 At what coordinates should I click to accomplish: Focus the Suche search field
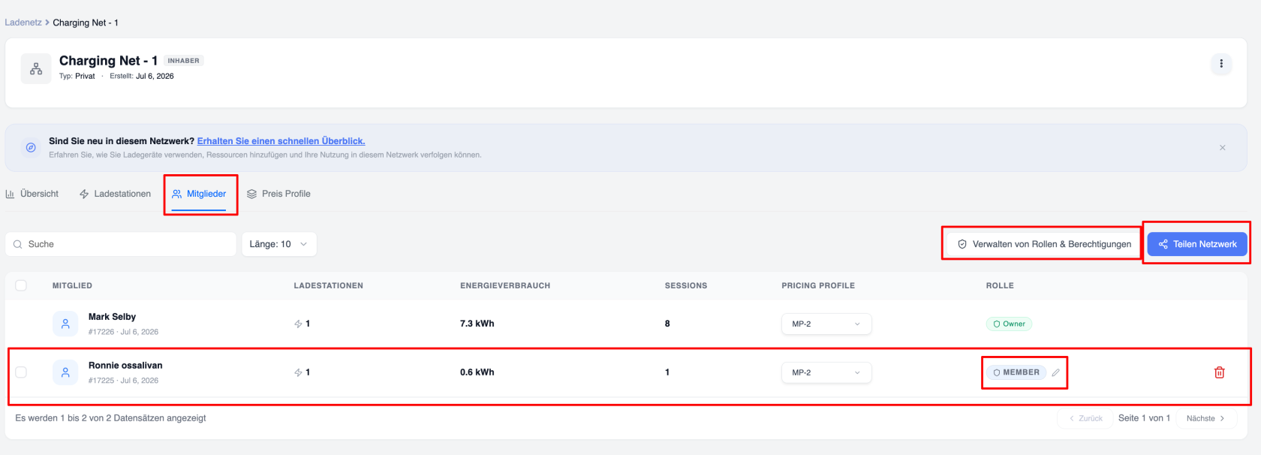121,244
